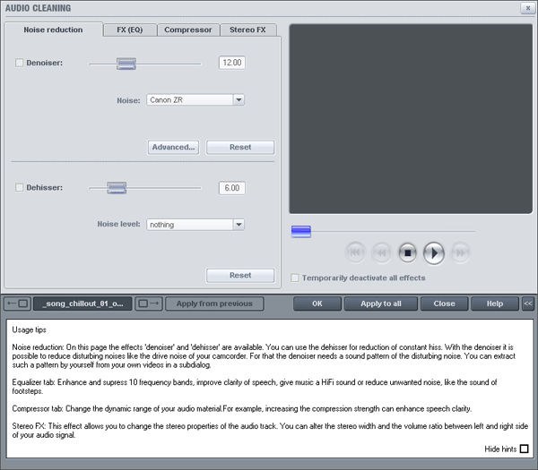Click the Denoiser slider handle
Viewport: 538px width, 470px height.
126,64
